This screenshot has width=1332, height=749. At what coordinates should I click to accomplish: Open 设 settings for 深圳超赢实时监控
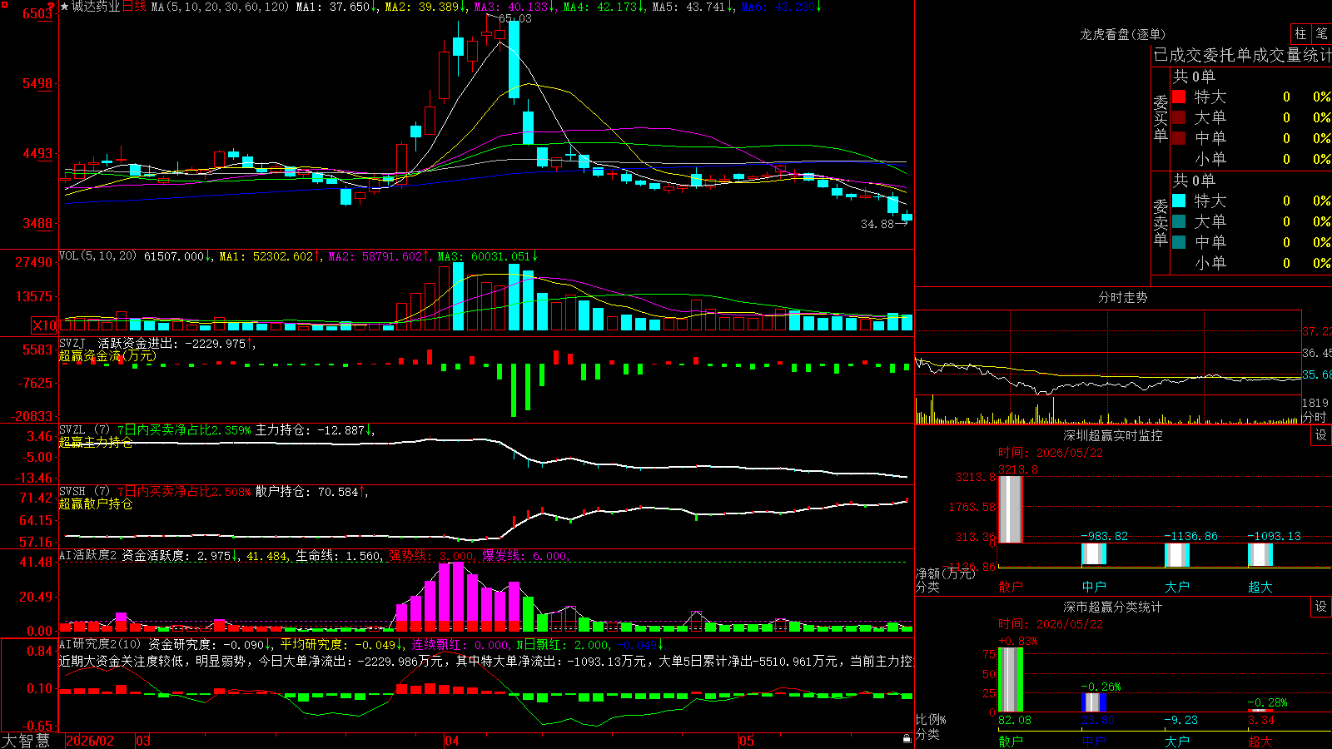(1321, 435)
